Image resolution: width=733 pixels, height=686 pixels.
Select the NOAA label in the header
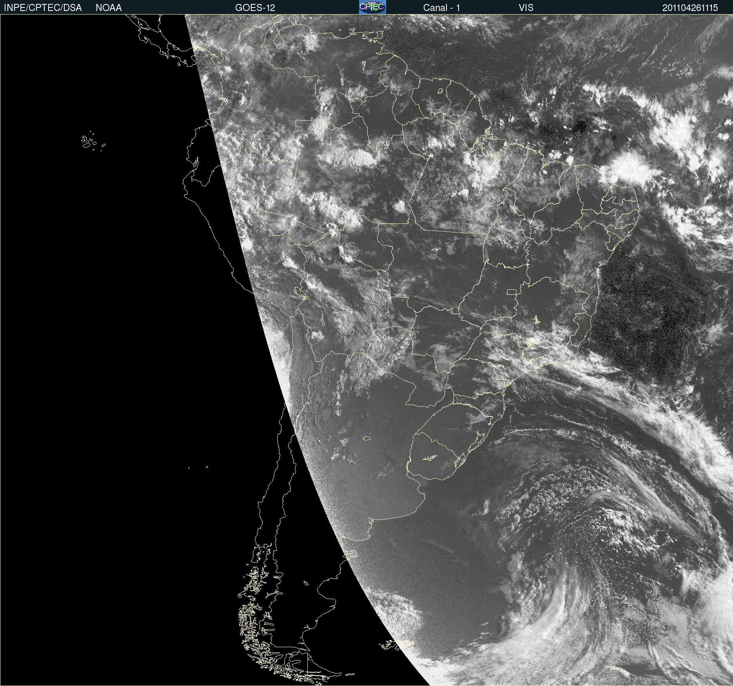(109, 8)
